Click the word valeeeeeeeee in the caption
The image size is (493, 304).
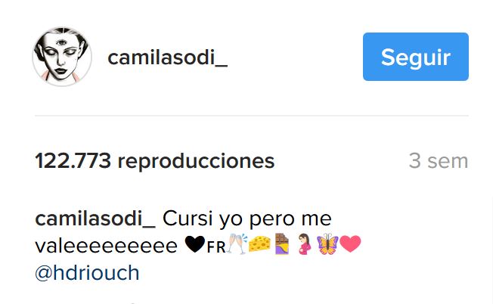click(107, 246)
